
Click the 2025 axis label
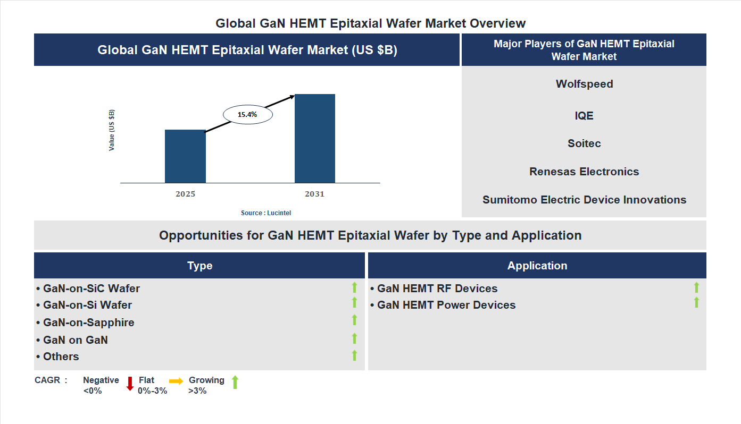tap(185, 194)
